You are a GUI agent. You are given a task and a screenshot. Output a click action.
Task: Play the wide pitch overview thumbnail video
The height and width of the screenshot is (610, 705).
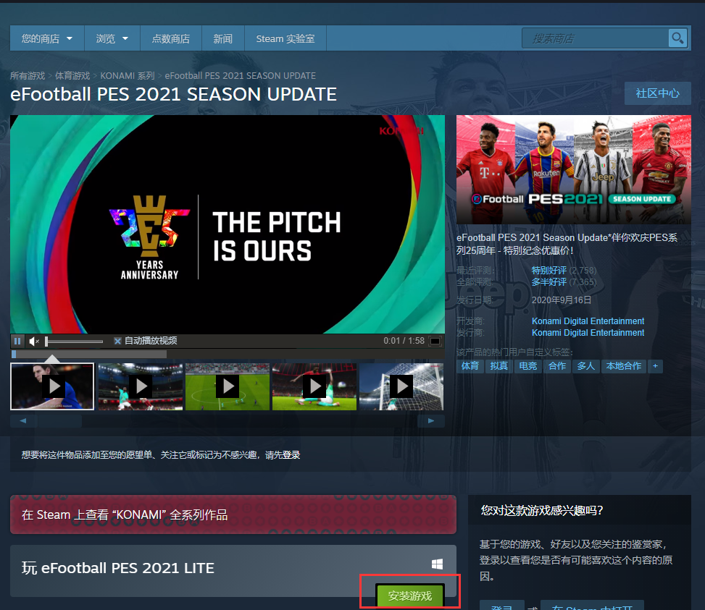pyautogui.click(x=228, y=386)
